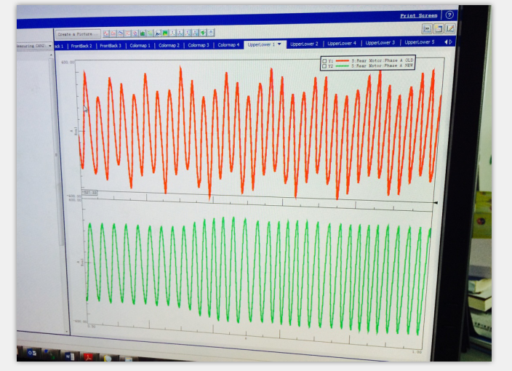Toggle the Y1 Phase A OLD checkbox

324,61
